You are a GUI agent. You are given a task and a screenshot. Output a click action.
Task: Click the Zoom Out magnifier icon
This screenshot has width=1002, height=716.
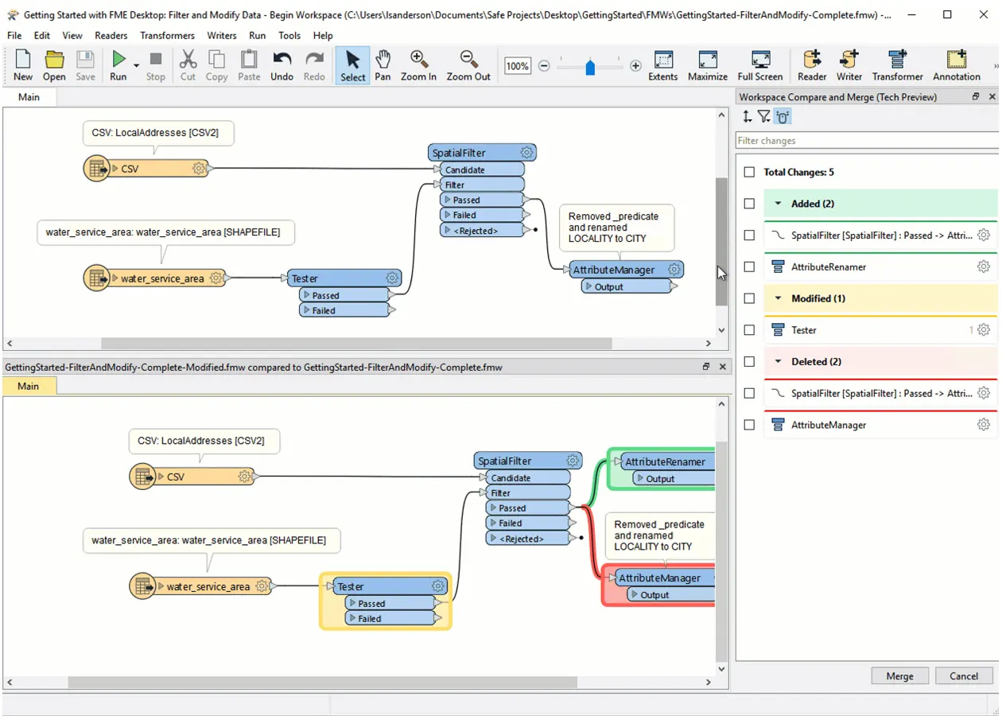pos(468,60)
